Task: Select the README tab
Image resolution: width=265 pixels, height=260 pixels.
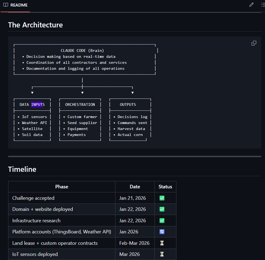Action: point(19,5)
